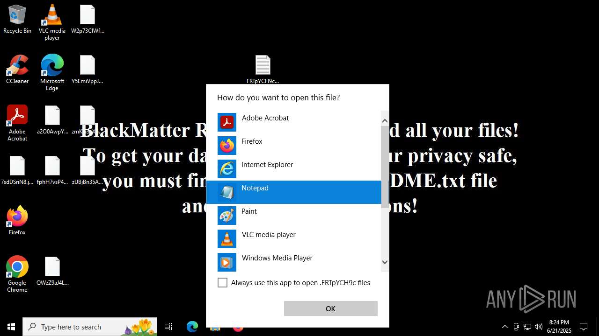This screenshot has width=599, height=336.
Task: Click the app list scrollbar thumb
Action: tap(385, 167)
